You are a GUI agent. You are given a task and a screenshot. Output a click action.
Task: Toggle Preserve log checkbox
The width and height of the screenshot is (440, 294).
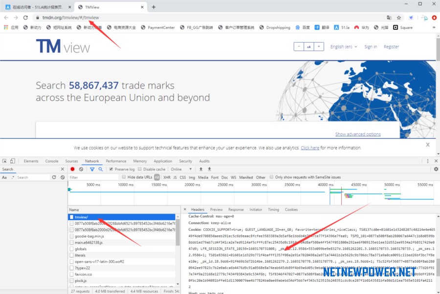(111, 169)
